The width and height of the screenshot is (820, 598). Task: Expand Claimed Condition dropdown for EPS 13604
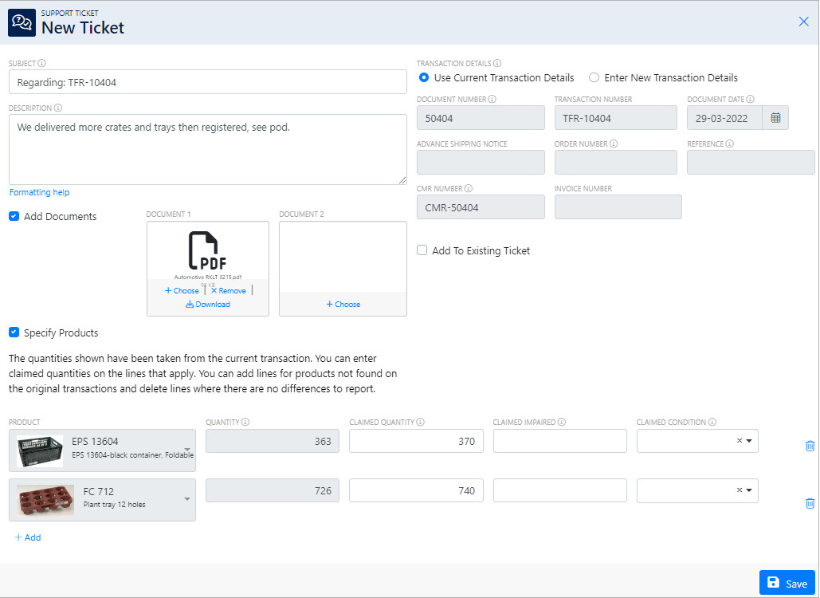pyautogui.click(x=749, y=441)
